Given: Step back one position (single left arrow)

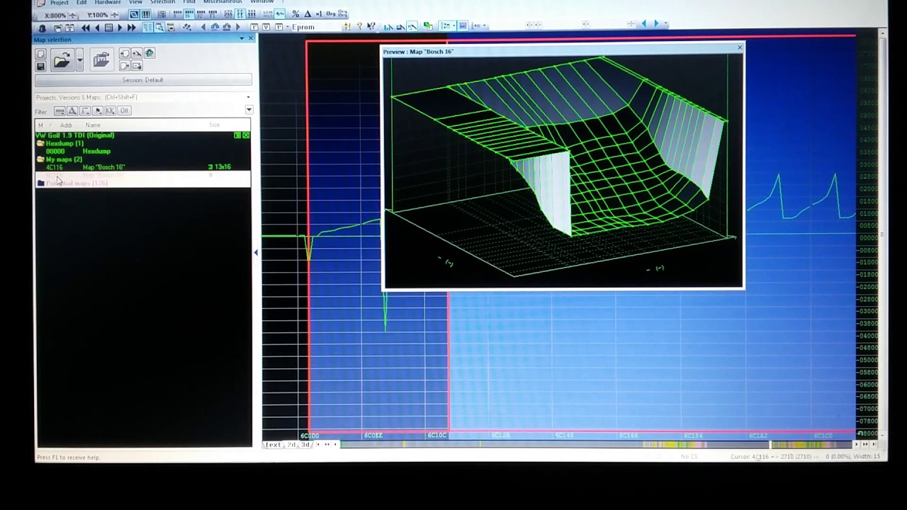Looking at the screenshot, I should click(97, 27).
